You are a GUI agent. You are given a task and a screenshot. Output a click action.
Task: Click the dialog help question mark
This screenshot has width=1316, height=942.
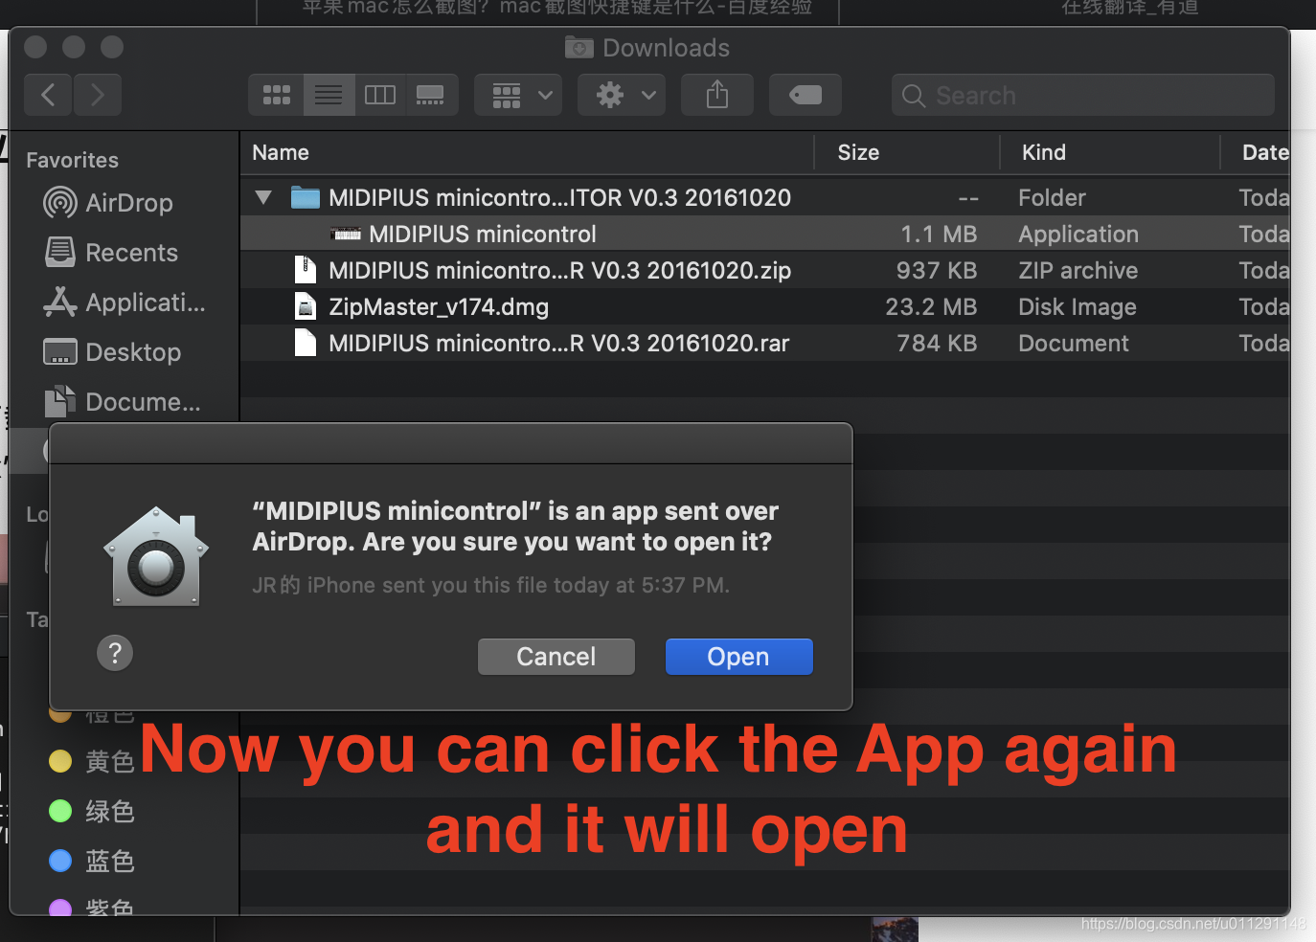115,653
